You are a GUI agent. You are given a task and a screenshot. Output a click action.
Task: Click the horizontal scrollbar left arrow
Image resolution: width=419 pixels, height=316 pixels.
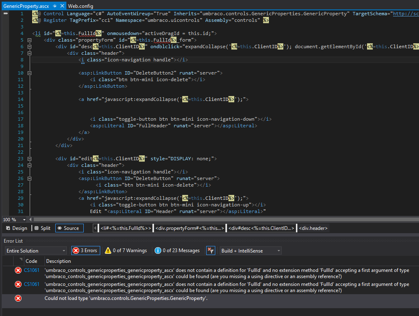[30, 219]
